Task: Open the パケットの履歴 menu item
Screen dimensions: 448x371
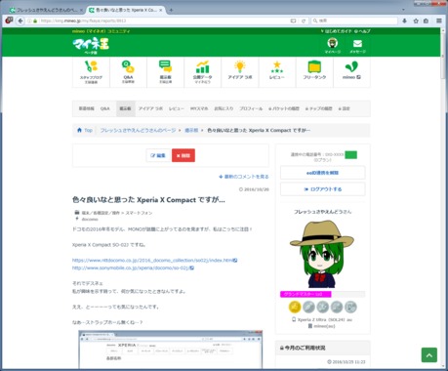Action: coord(284,108)
